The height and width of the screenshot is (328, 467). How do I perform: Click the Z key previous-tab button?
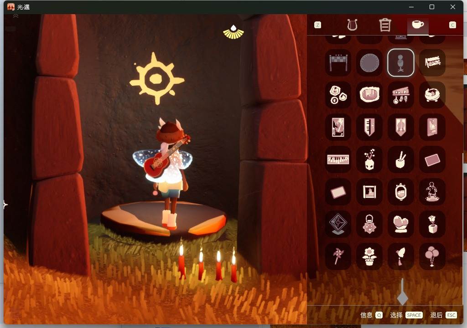tap(318, 25)
